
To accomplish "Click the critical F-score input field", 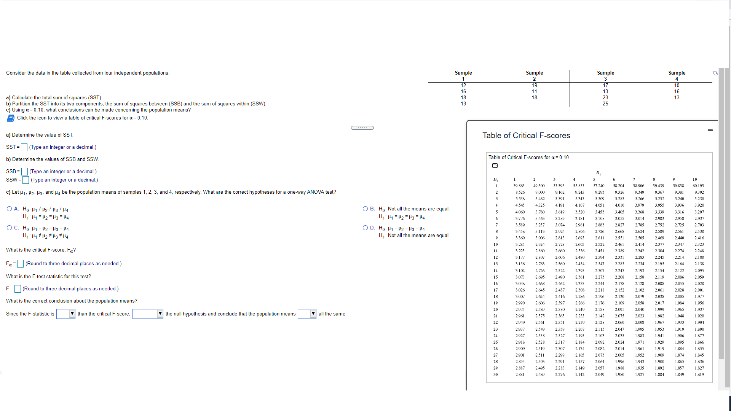I will pos(21,263).
